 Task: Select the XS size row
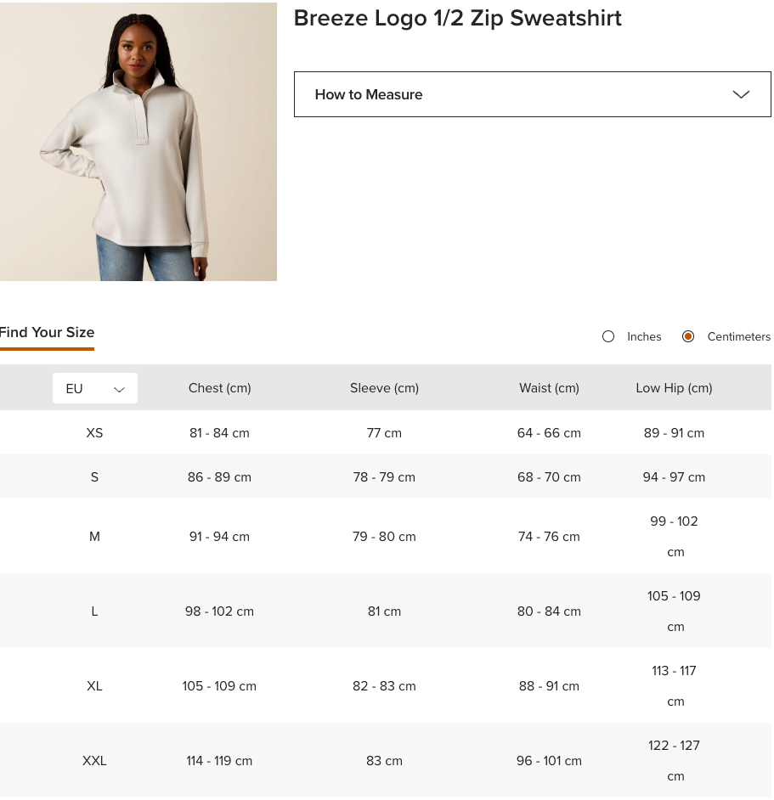tap(94, 433)
